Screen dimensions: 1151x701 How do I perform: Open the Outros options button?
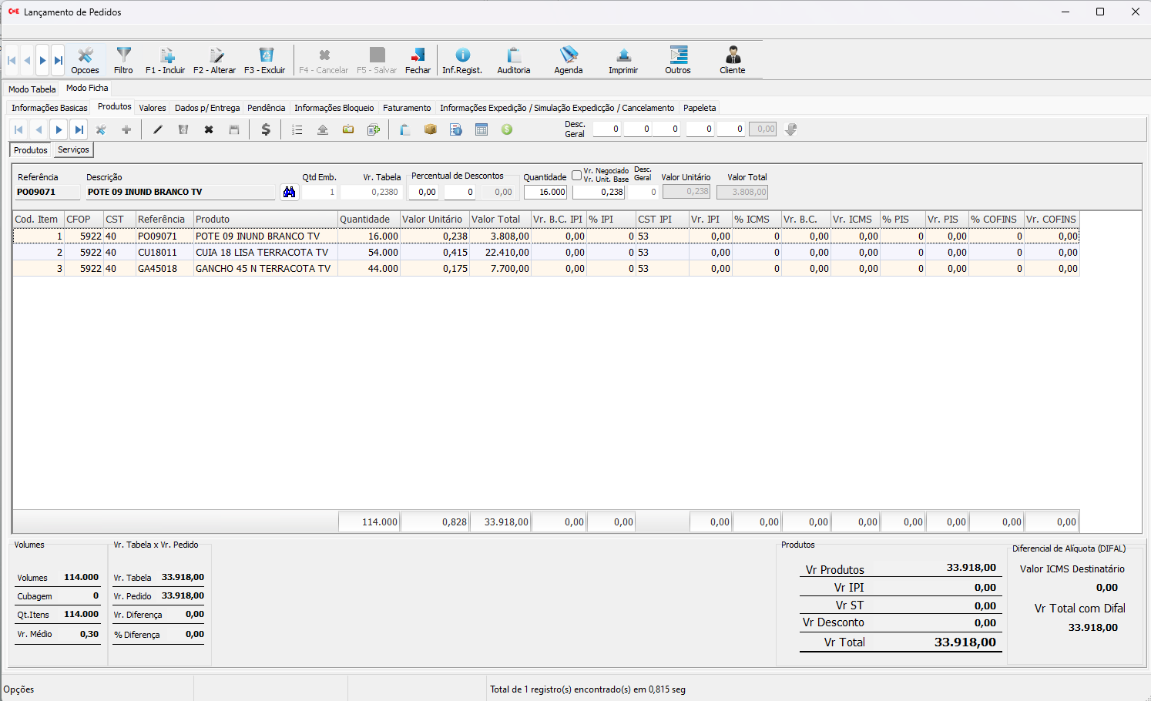(678, 60)
